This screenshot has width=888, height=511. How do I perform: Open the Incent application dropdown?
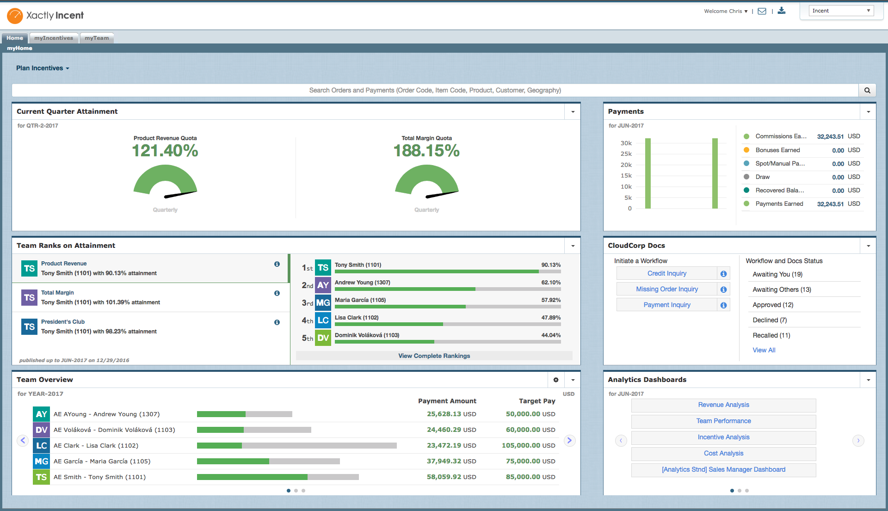click(x=841, y=11)
